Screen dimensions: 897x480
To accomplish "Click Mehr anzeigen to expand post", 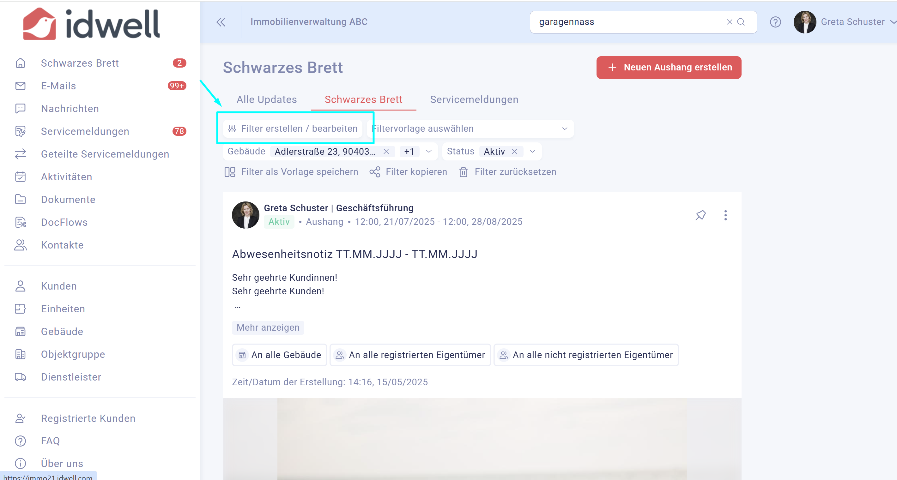I will (x=268, y=327).
